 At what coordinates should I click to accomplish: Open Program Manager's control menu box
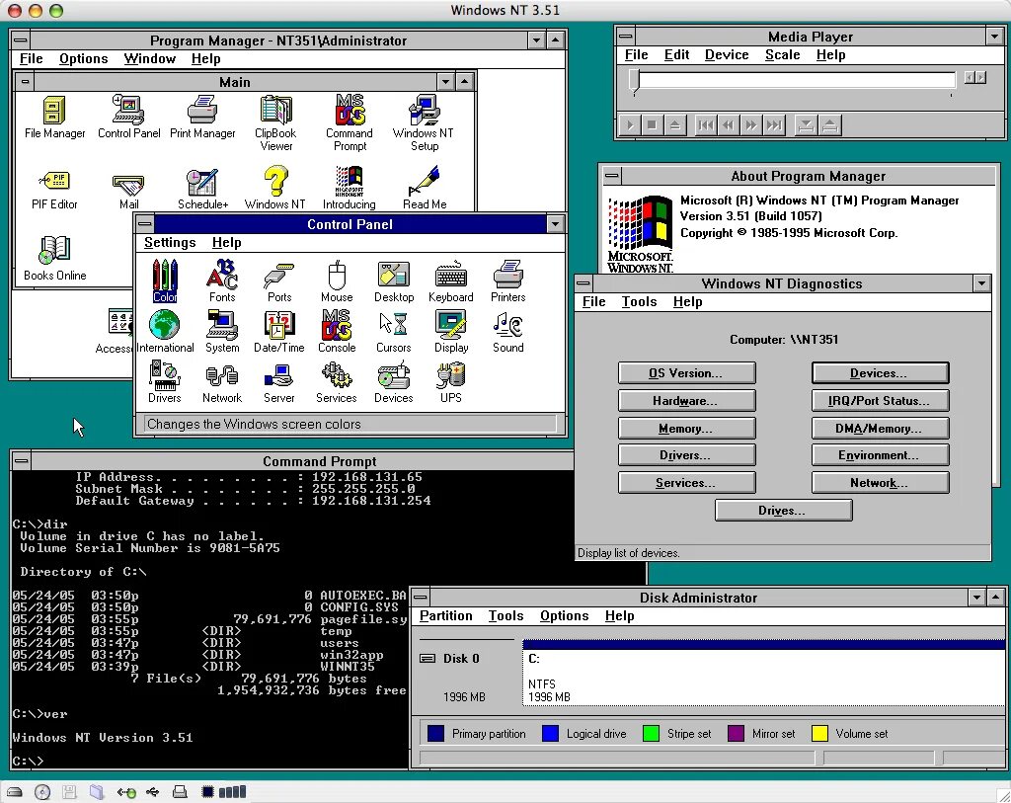pyautogui.click(x=20, y=40)
